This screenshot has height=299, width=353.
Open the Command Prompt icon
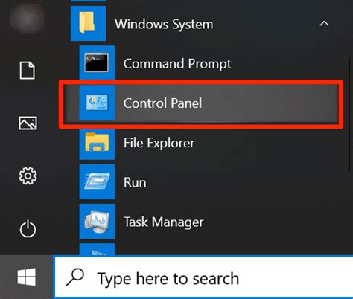click(x=97, y=63)
